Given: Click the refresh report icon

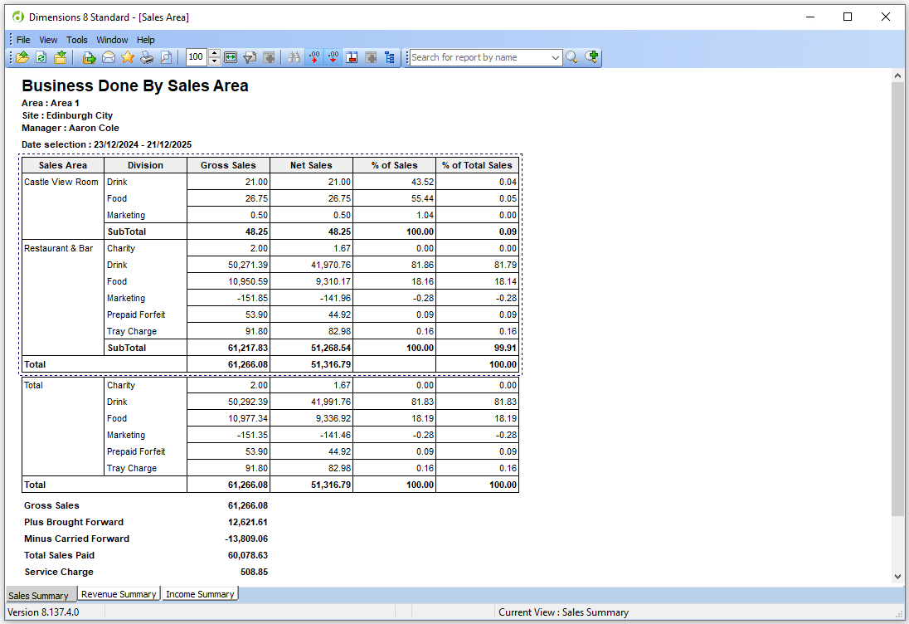Looking at the screenshot, I should (41, 57).
